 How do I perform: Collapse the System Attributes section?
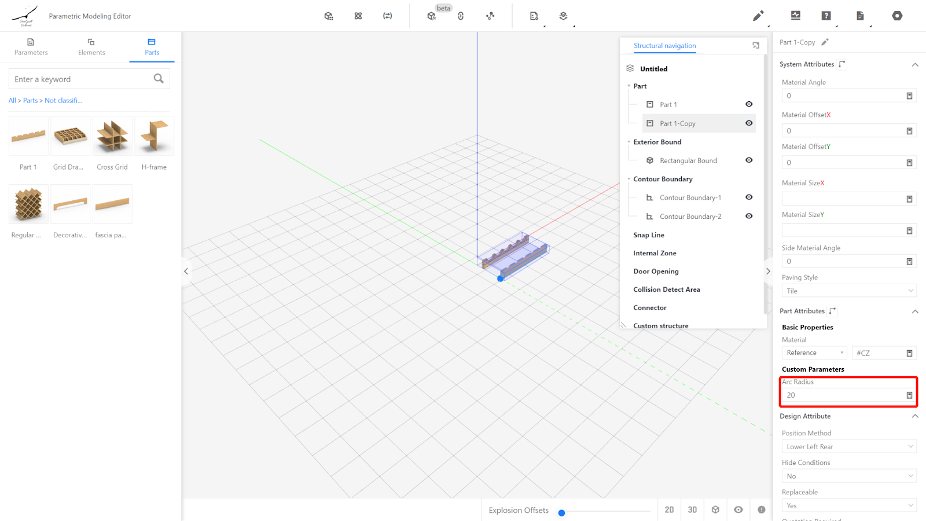point(914,65)
